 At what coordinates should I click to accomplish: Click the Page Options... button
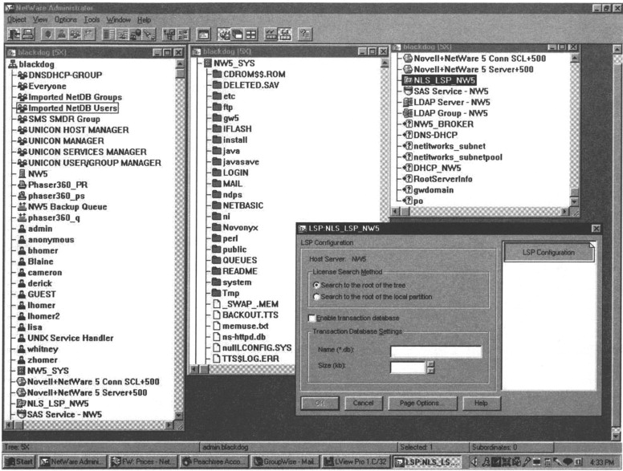tap(422, 403)
